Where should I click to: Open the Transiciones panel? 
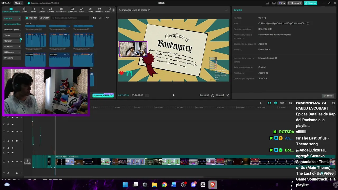(61, 10)
